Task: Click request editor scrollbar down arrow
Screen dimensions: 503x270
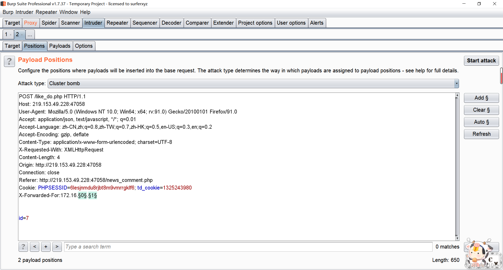Action: 457,238
